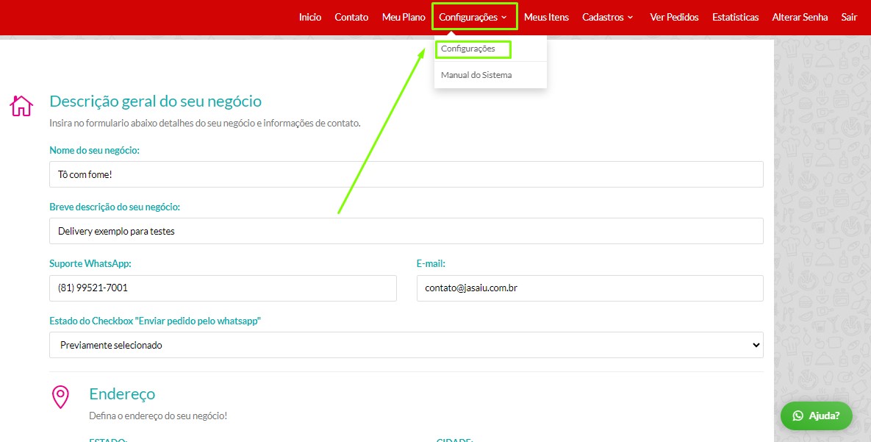871x442 pixels.
Task: Go to the Inicio page
Action: tap(310, 17)
